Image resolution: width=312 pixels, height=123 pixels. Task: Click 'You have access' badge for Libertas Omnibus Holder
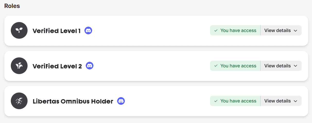click(235, 101)
